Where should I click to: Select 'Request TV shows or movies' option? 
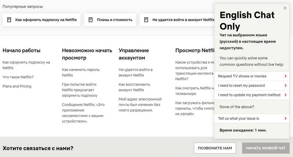pos(252,76)
